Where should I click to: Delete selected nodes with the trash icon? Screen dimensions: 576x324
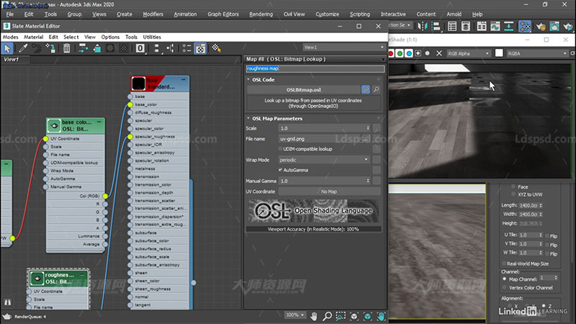coord(66,48)
